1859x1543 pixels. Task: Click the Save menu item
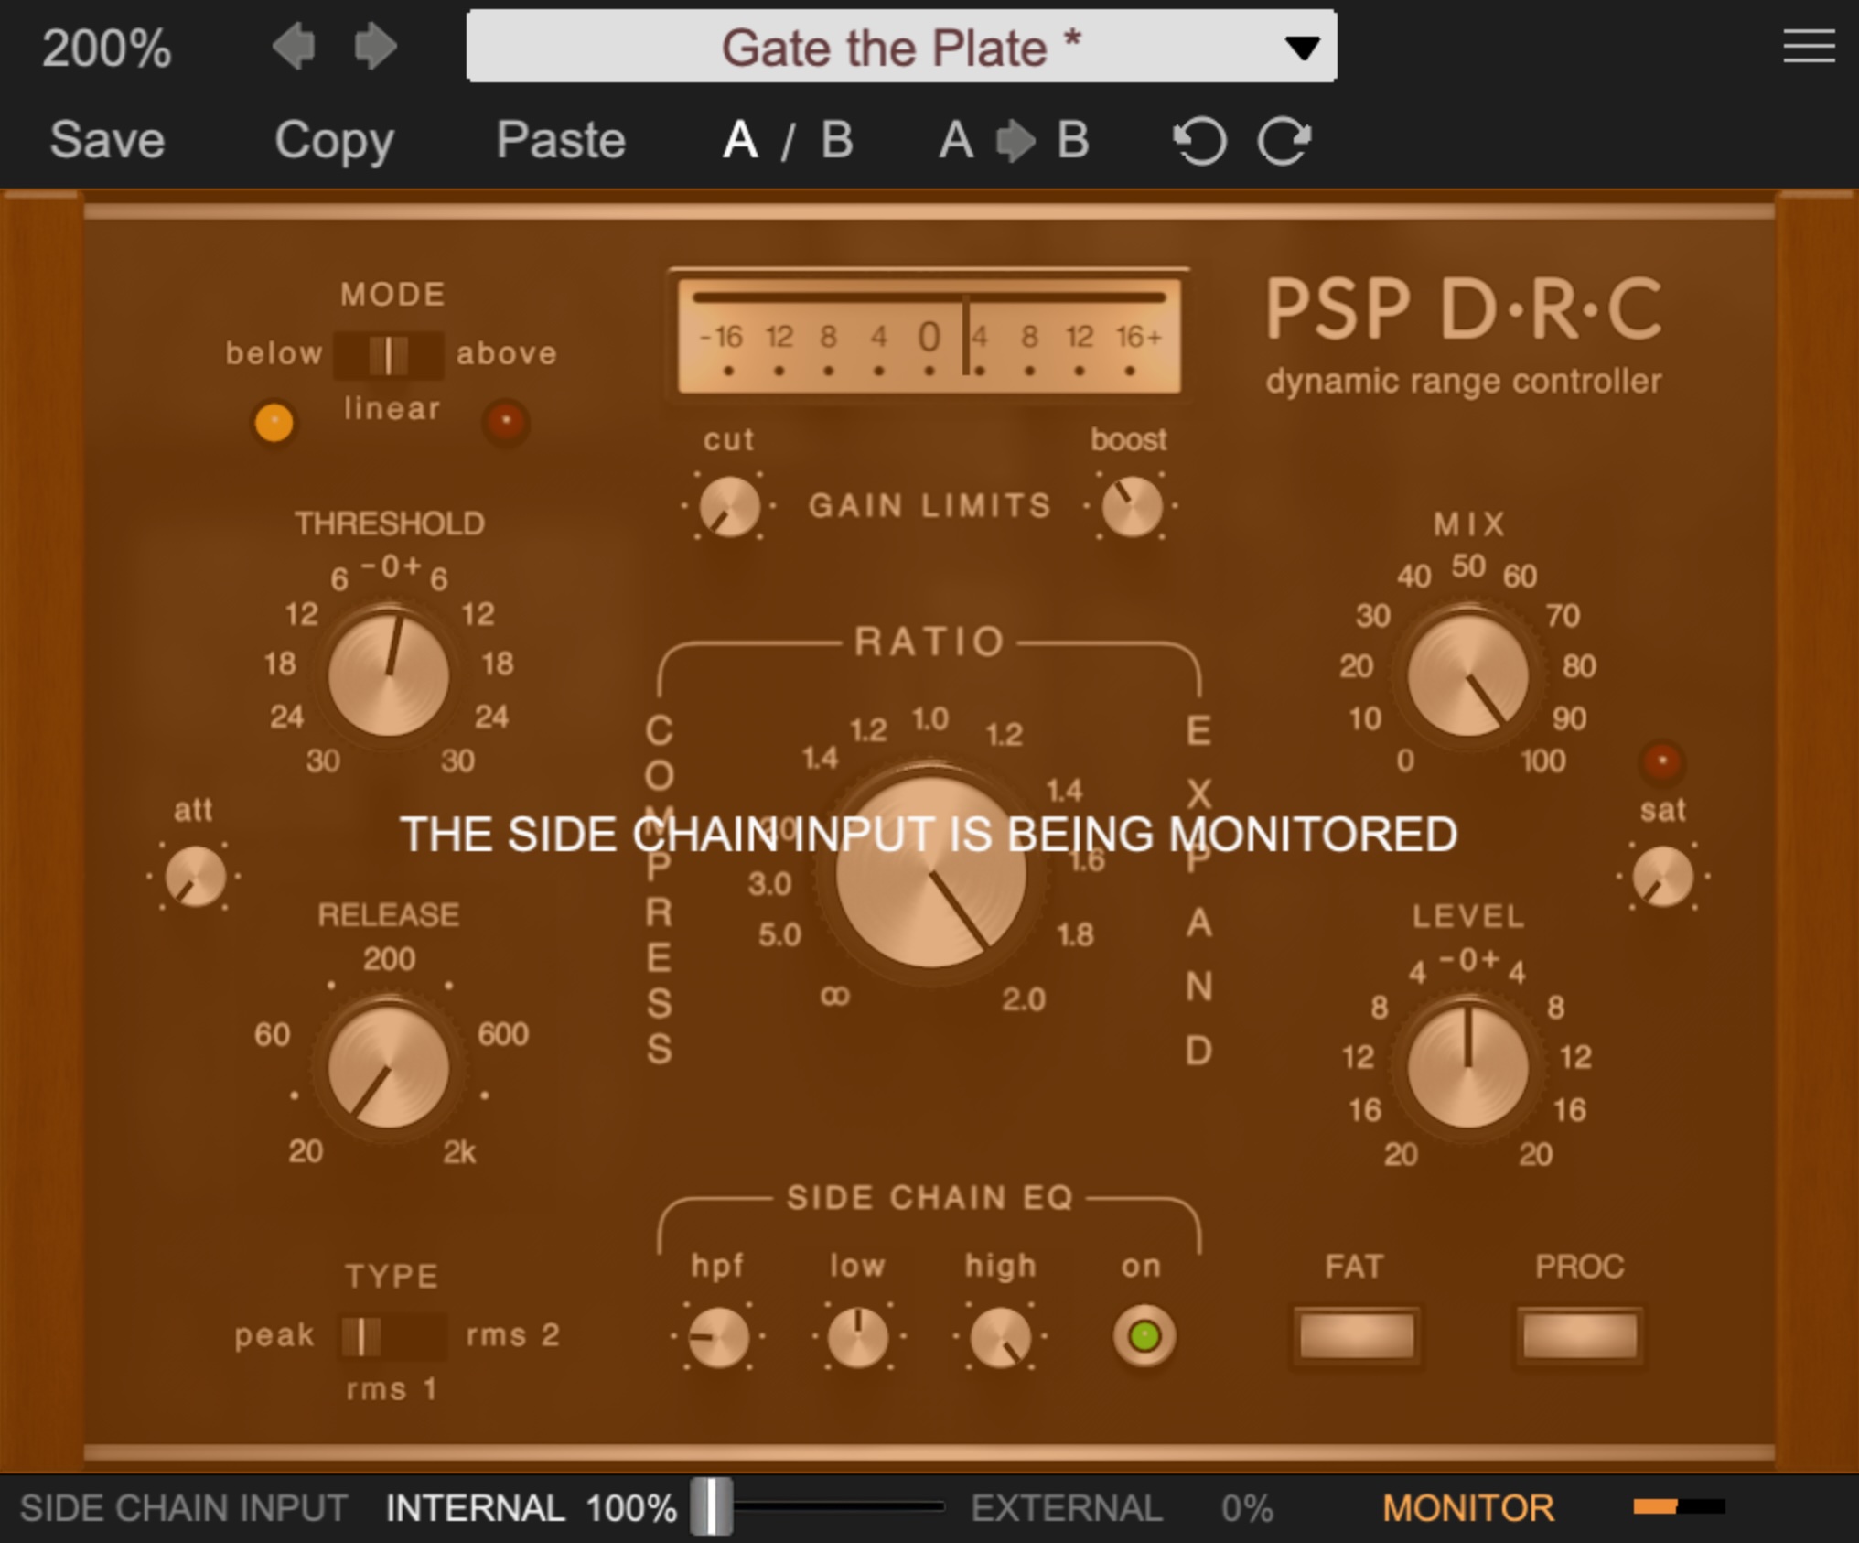point(107,140)
